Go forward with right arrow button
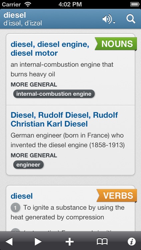Image resolution: width=141 pixels, height=250 pixels. [x=38, y=241]
